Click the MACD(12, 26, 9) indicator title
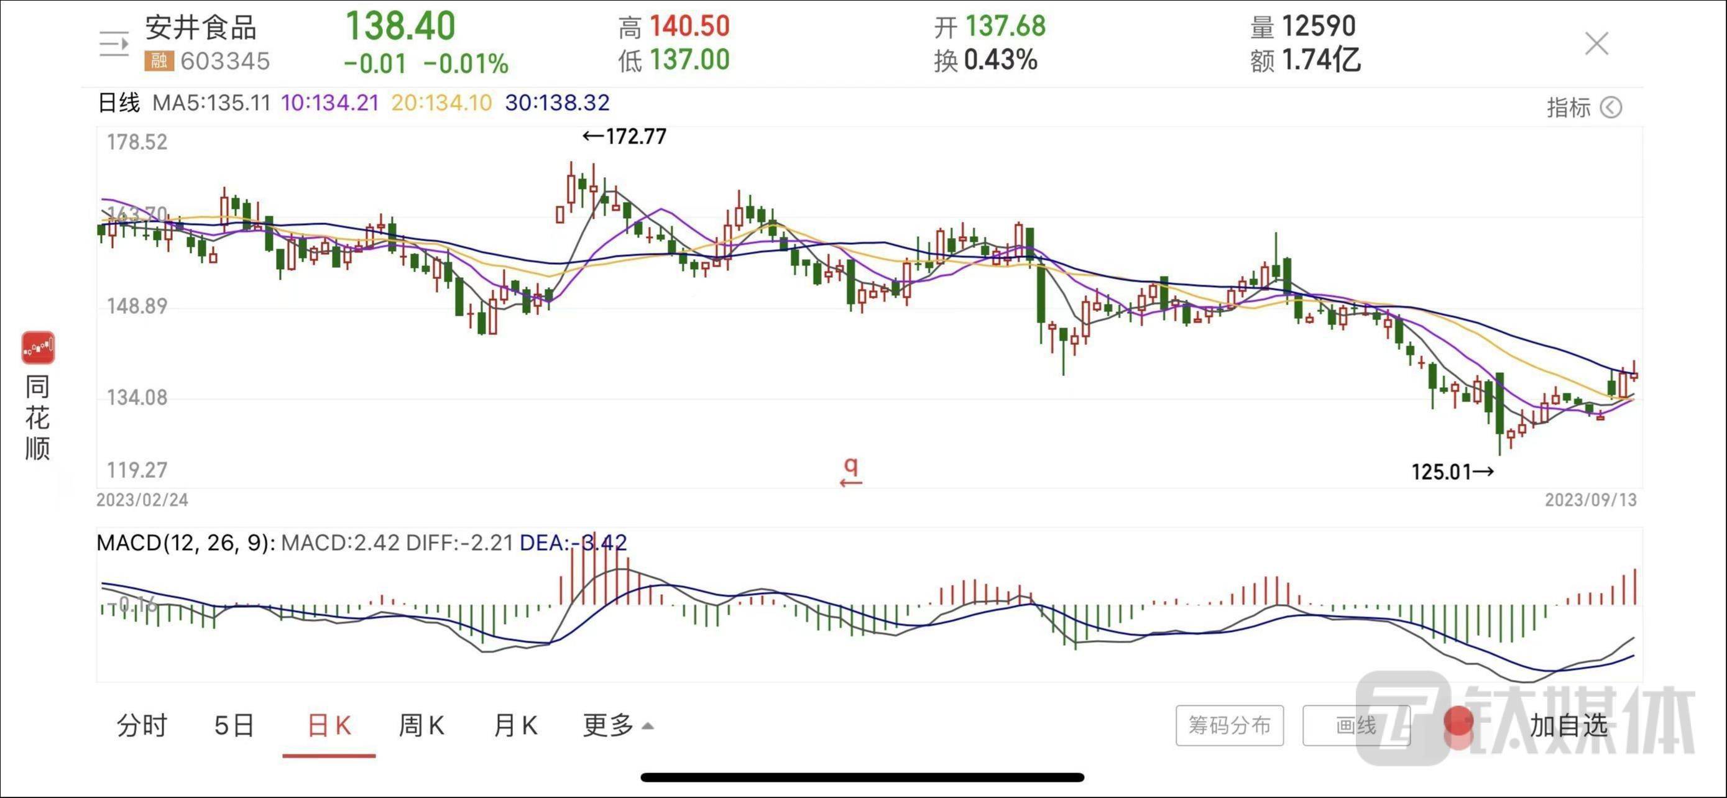 pos(186,543)
